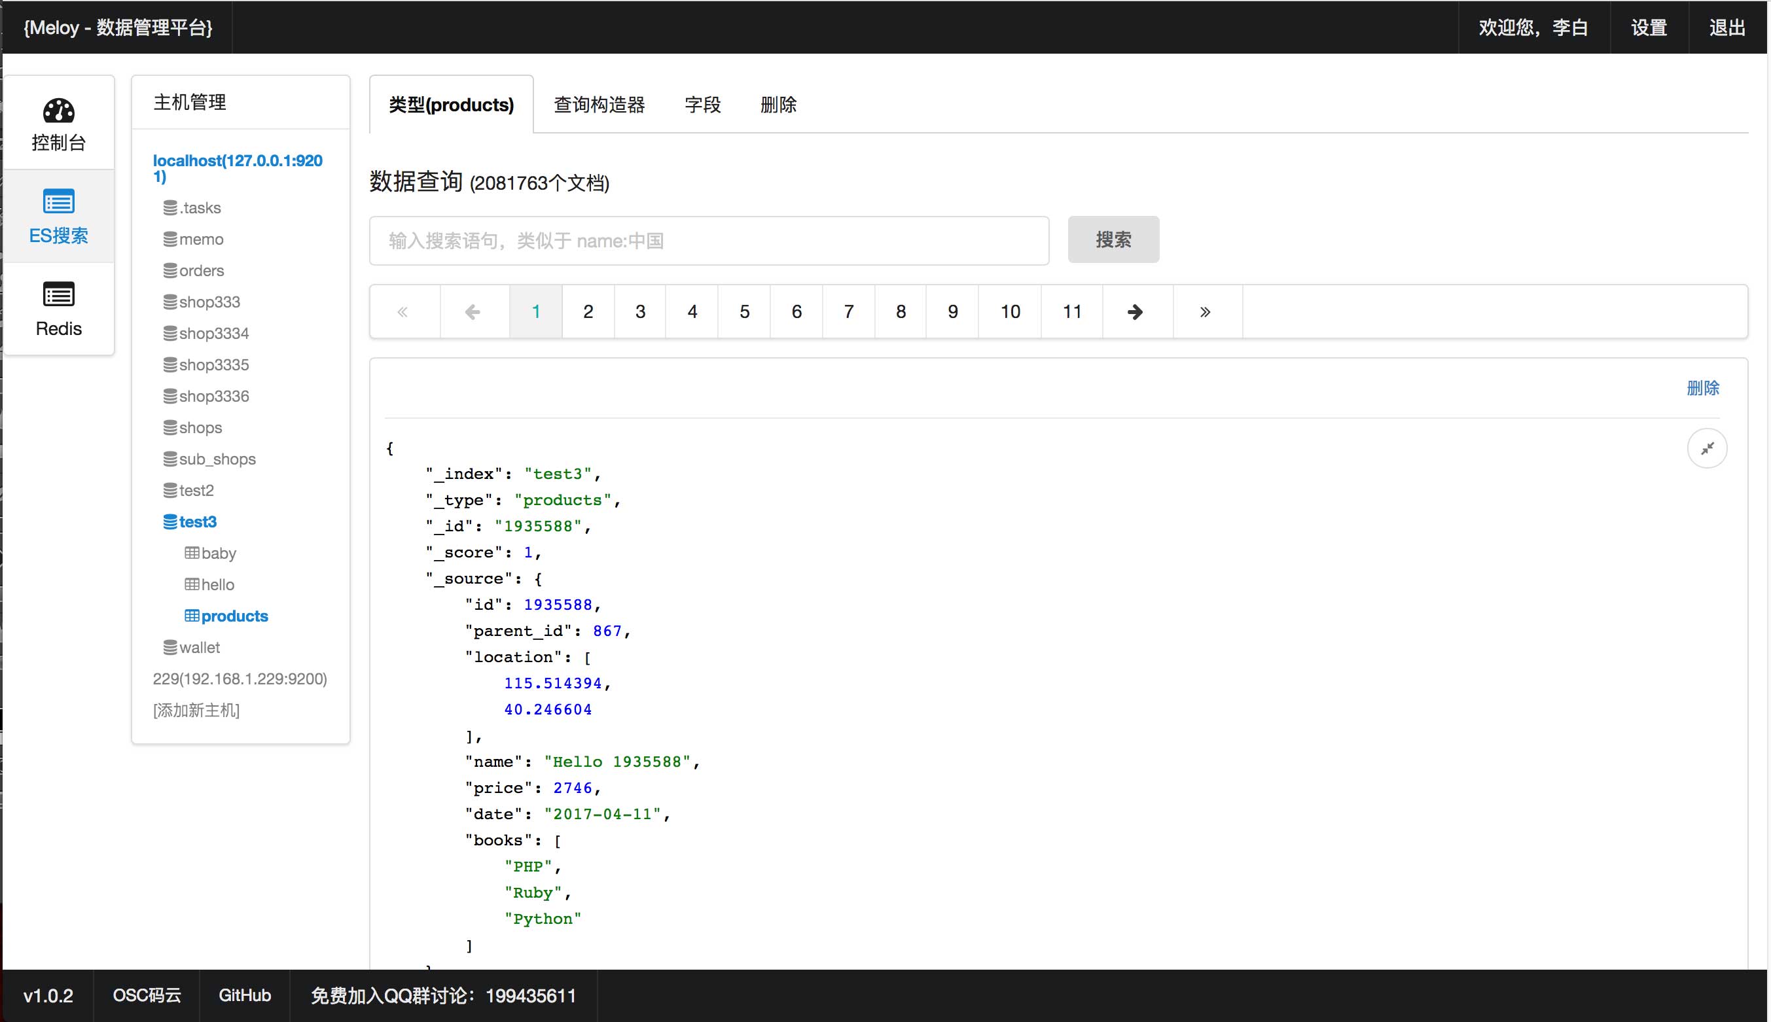
Task: Open the shop333 index
Action: coord(202,302)
